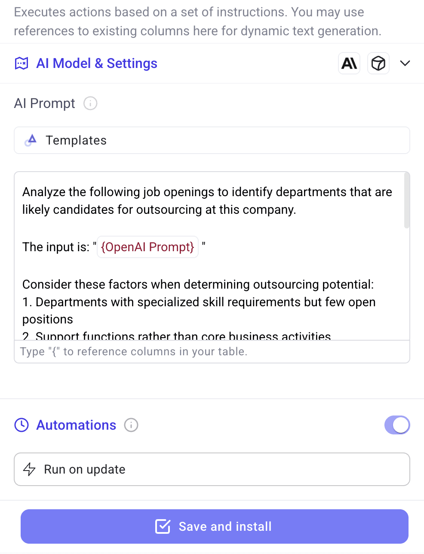Click the lightning bolt on Run on update
The width and height of the screenshot is (424, 554).
pyautogui.click(x=30, y=469)
